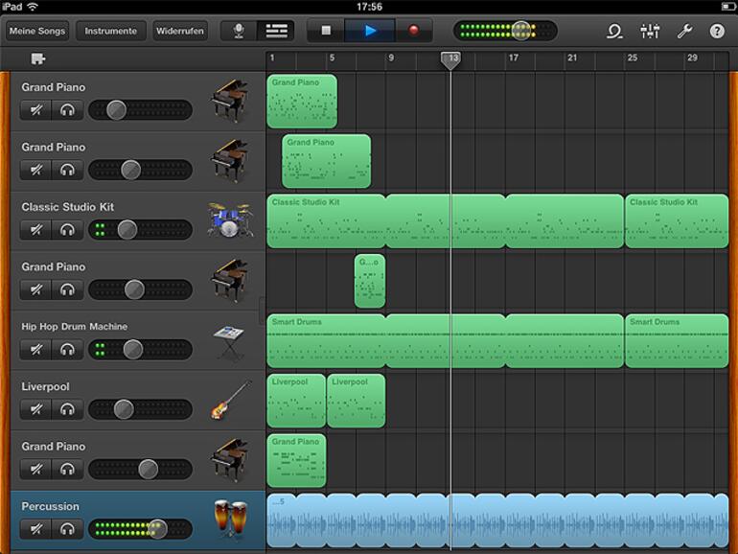Image resolution: width=738 pixels, height=554 pixels.
Task: Click the playhead marker on the ruler
Action: 450,59
